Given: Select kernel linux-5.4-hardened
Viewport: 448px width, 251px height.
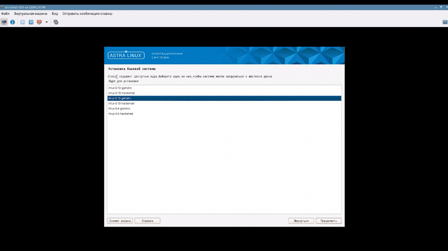Looking at the screenshot, I should (224, 114).
